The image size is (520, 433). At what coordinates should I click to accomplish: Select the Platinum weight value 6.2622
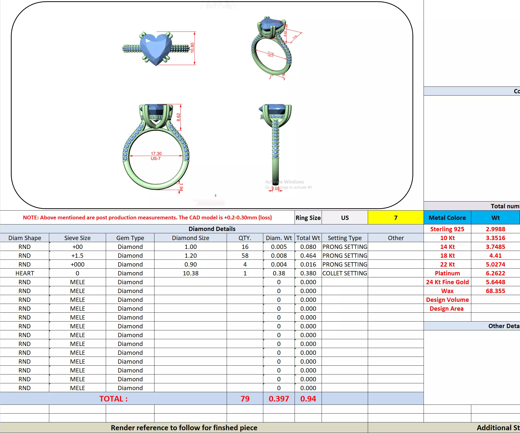click(495, 273)
